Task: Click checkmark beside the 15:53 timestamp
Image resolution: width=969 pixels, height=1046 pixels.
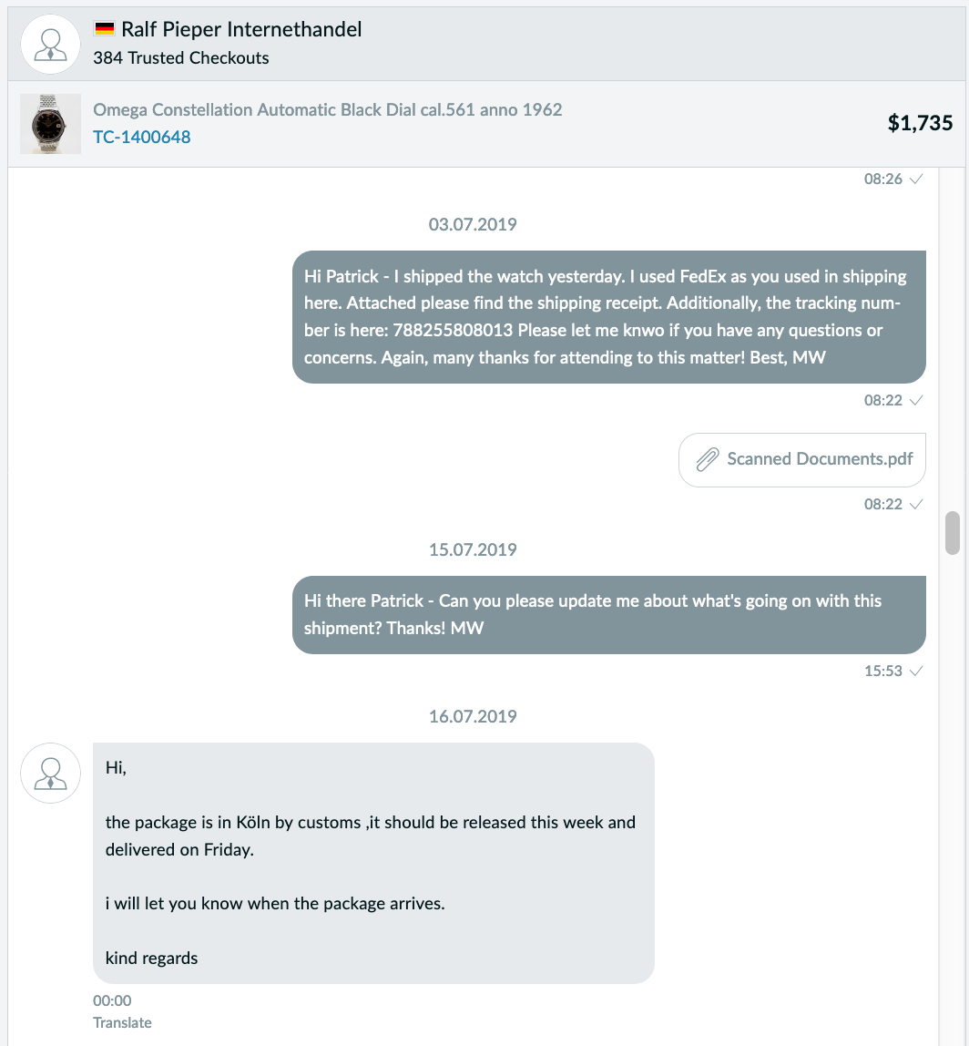Action: [x=916, y=671]
